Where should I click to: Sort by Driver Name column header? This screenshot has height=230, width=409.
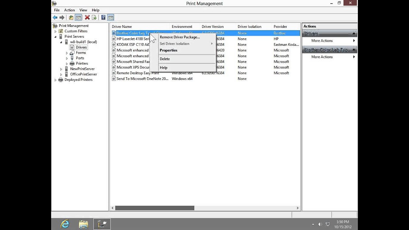(x=140, y=27)
